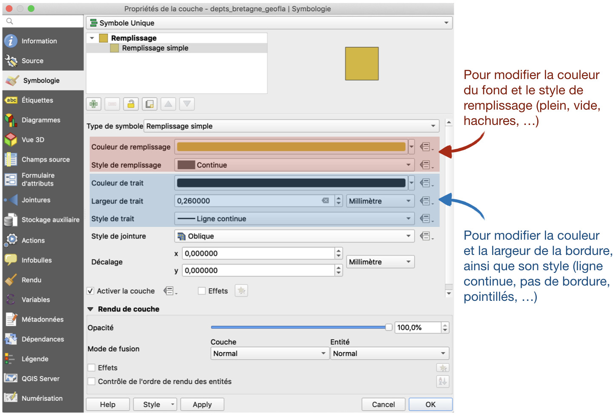Switch to the Étiquettes tab
The height and width of the screenshot is (416, 616).
pos(37,100)
